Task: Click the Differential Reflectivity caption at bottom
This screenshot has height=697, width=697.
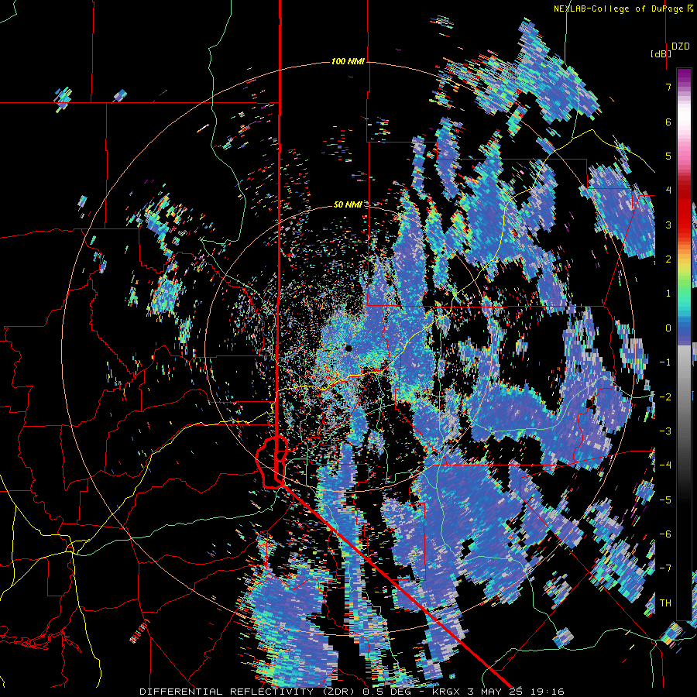Action: (x=352, y=692)
